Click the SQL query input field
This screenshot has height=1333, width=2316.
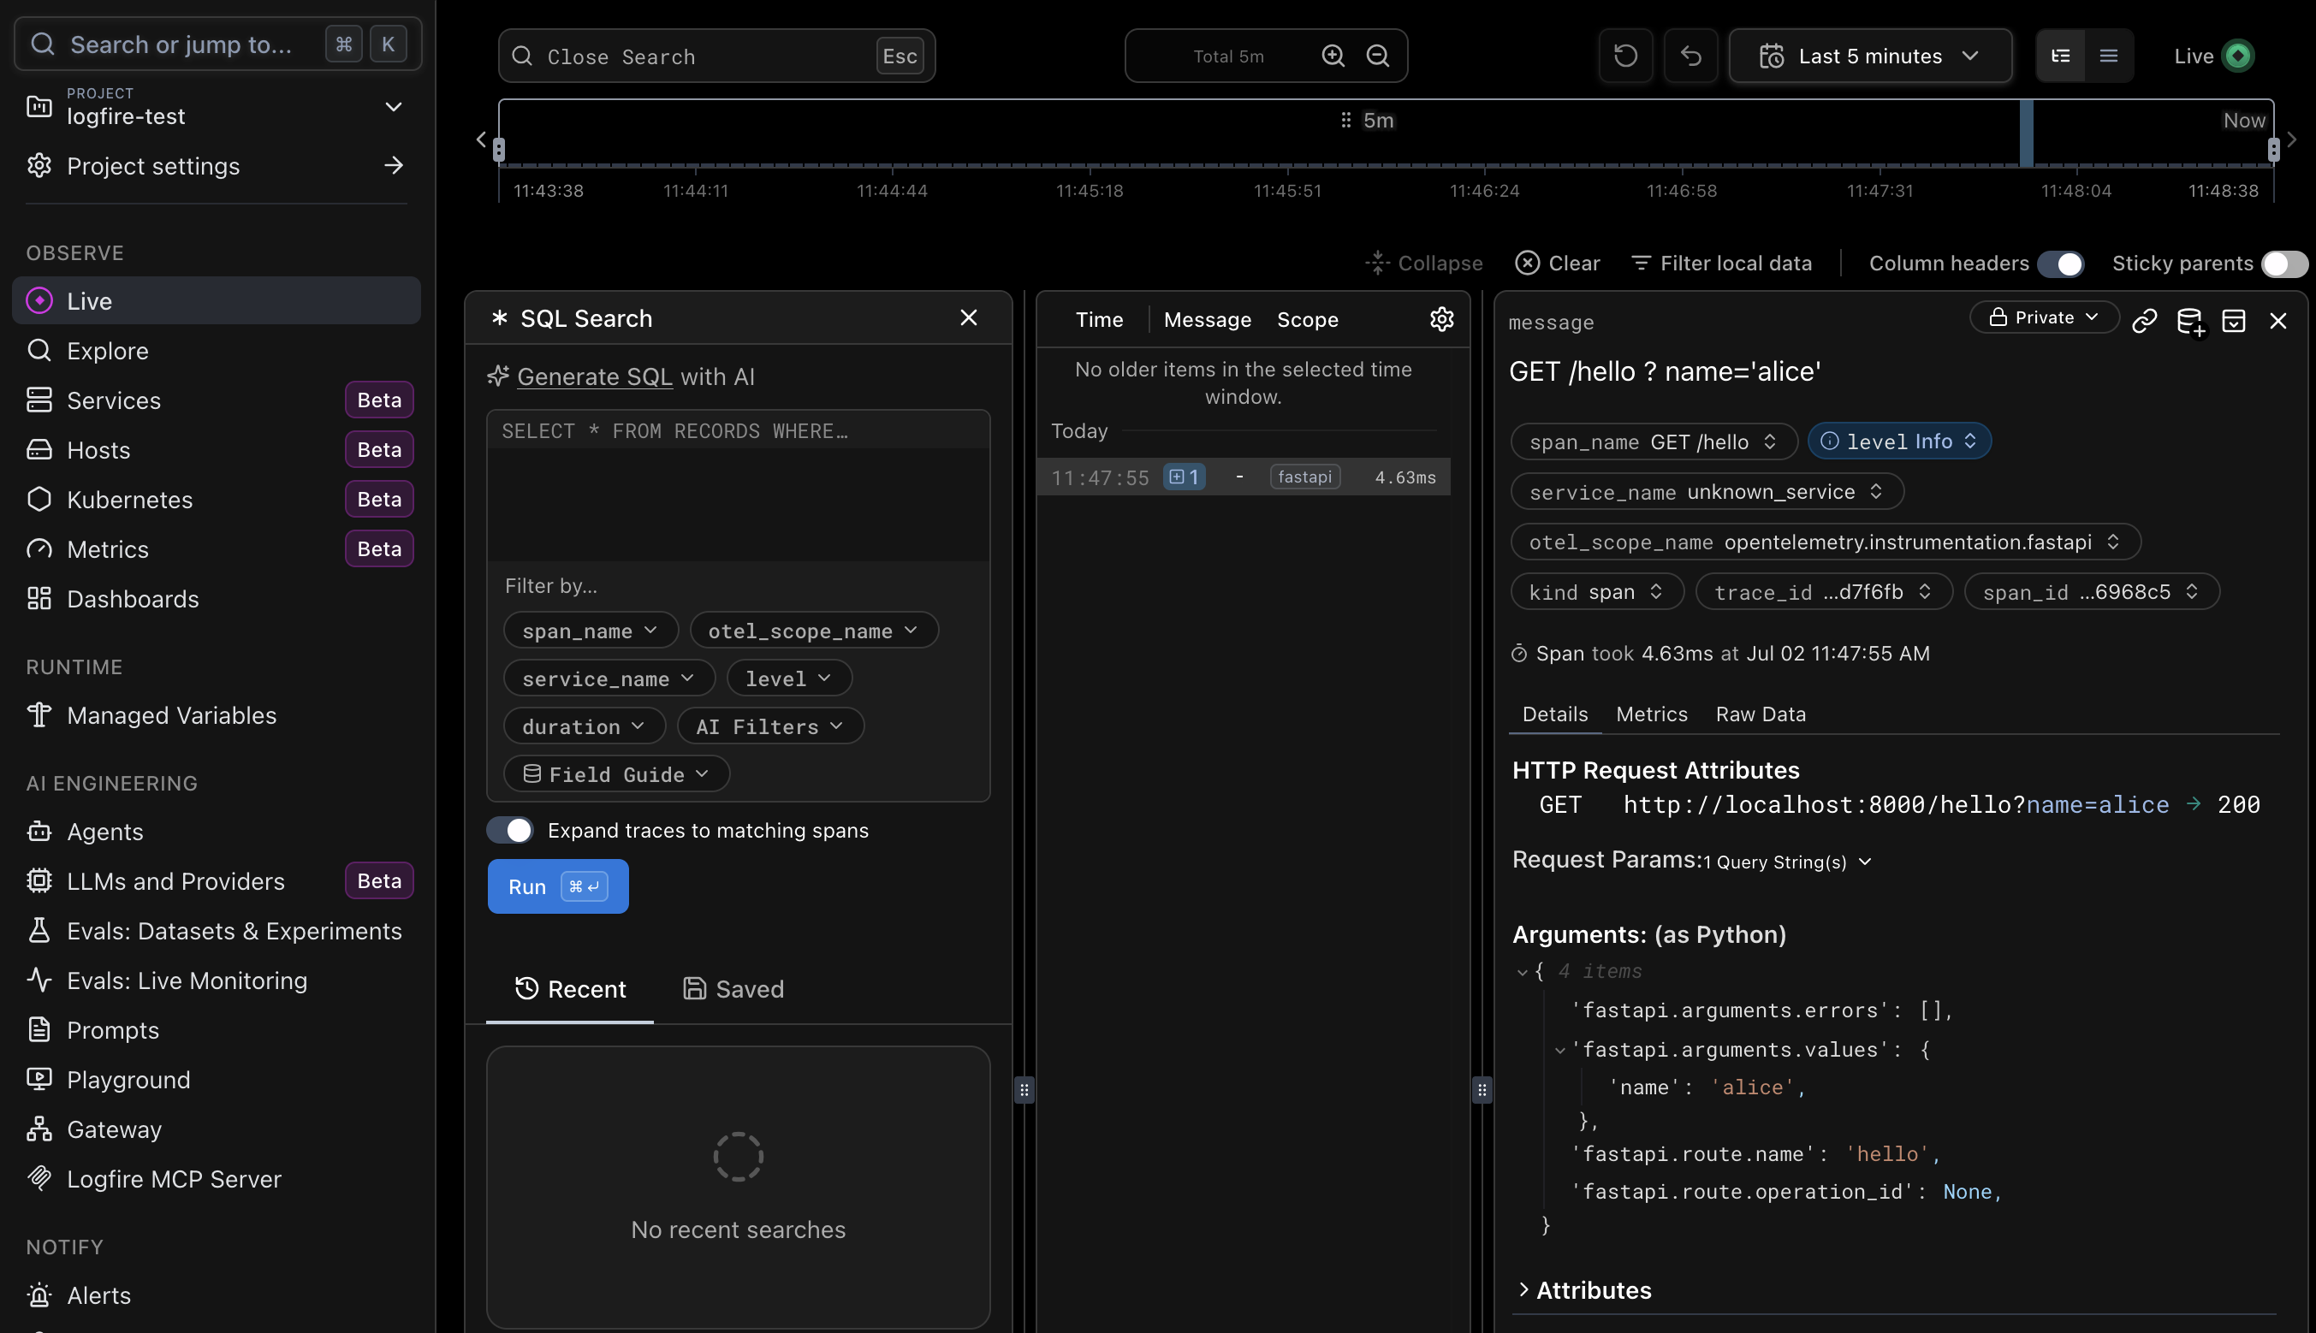pyautogui.click(x=738, y=485)
